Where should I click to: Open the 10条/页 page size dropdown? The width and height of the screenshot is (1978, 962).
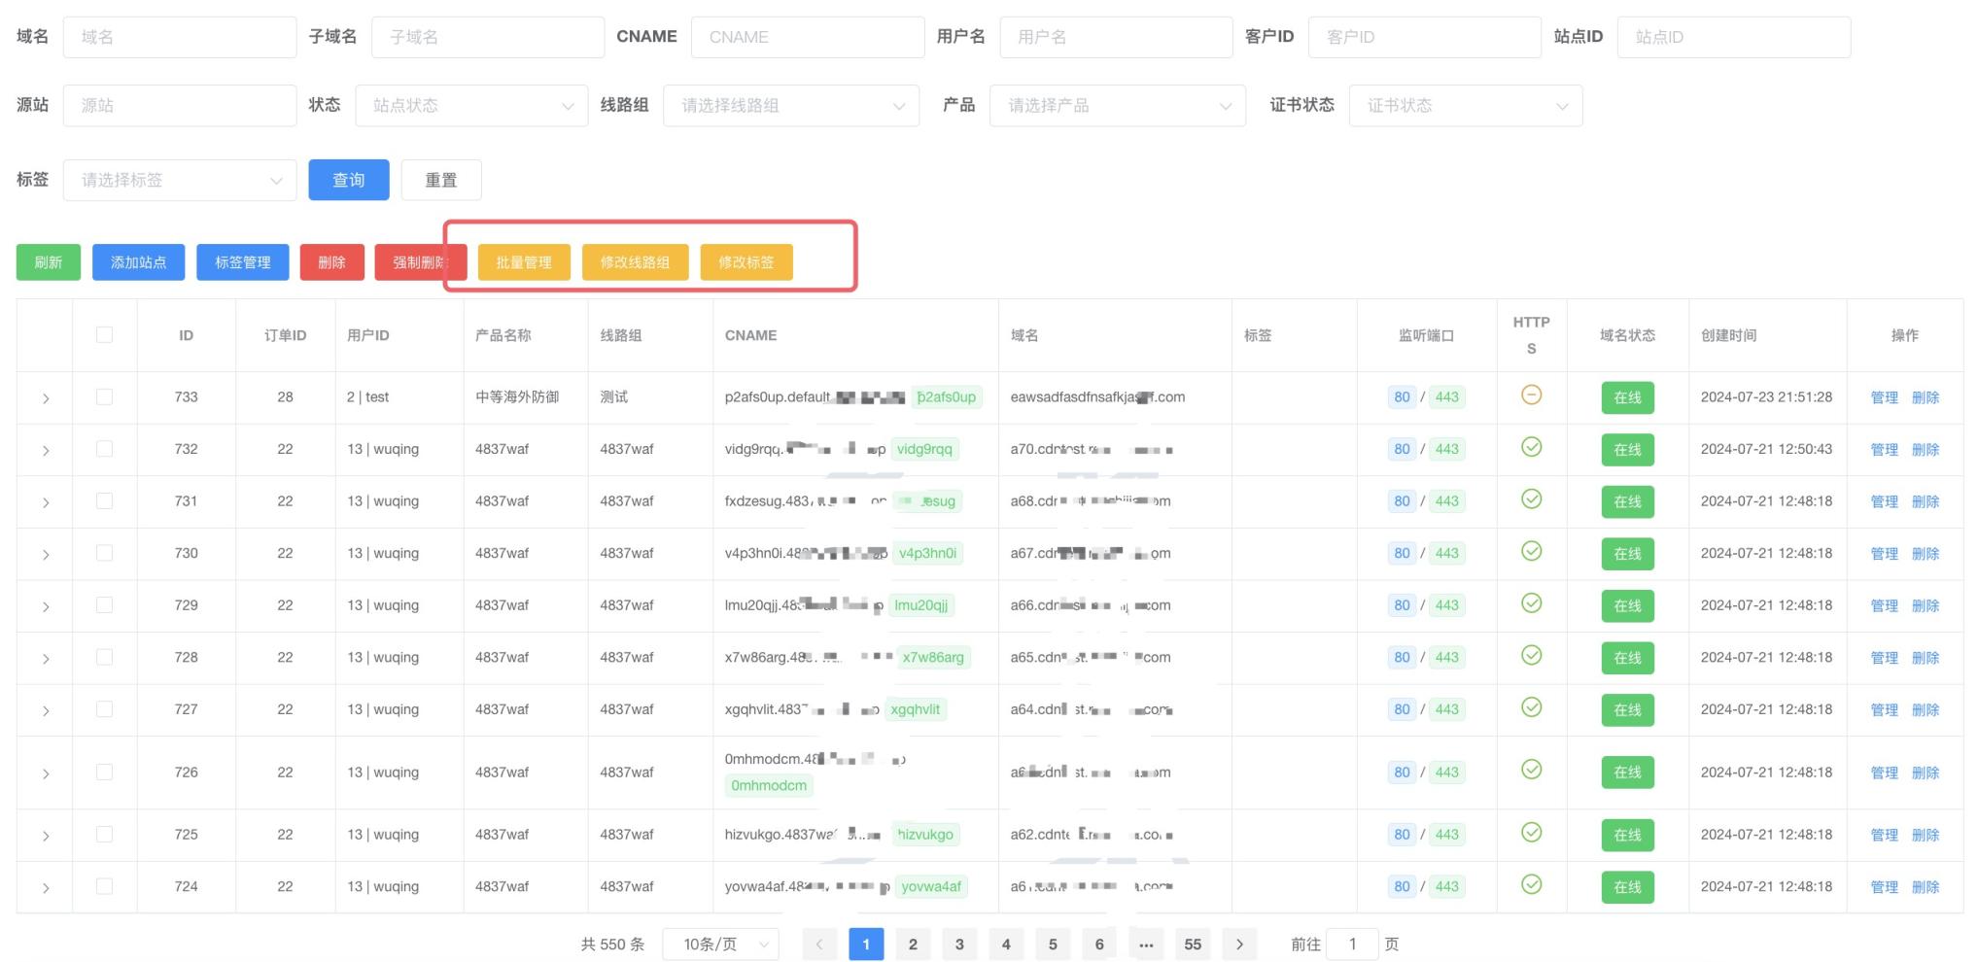pyautogui.click(x=719, y=944)
